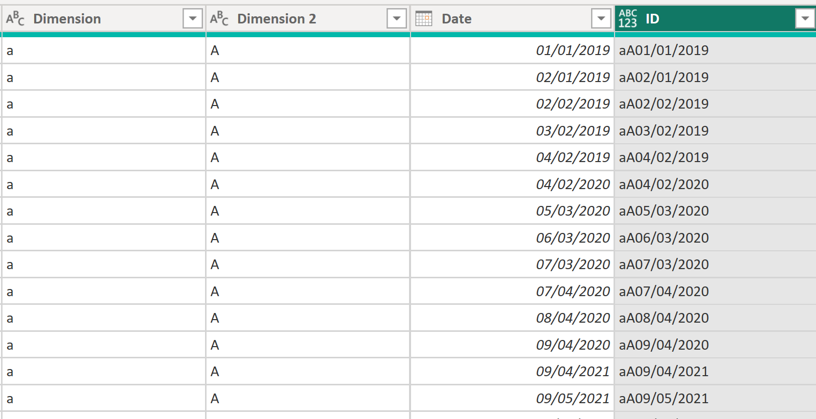Select the ID cell aA05/03/2020

pos(664,211)
